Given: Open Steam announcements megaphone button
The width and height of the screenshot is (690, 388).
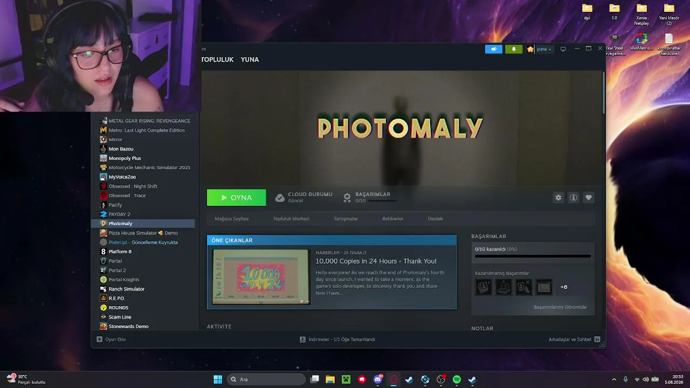Looking at the screenshot, I should (493, 49).
